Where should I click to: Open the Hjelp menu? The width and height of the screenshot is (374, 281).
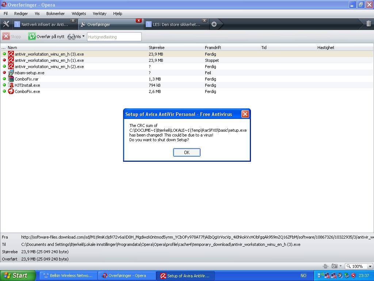tap(118, 14)
